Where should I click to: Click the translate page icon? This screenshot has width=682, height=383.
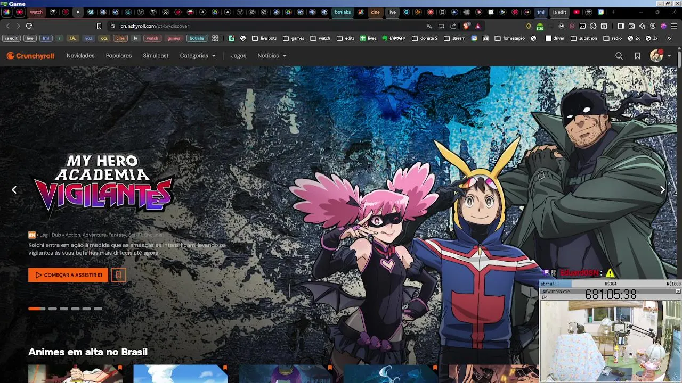point(429,26)
